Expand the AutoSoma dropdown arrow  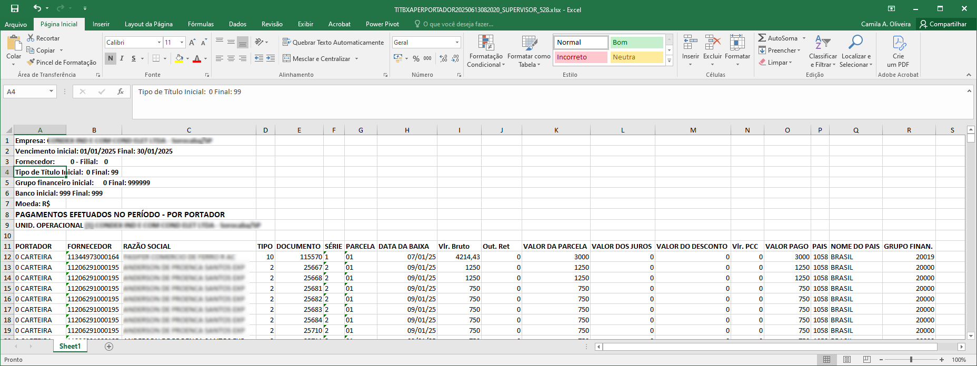pyautogui.click(x=804, y=38)
